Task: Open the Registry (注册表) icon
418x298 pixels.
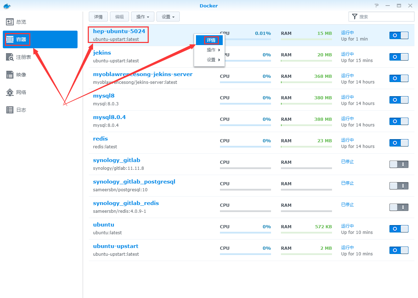Action: (10, 57)
